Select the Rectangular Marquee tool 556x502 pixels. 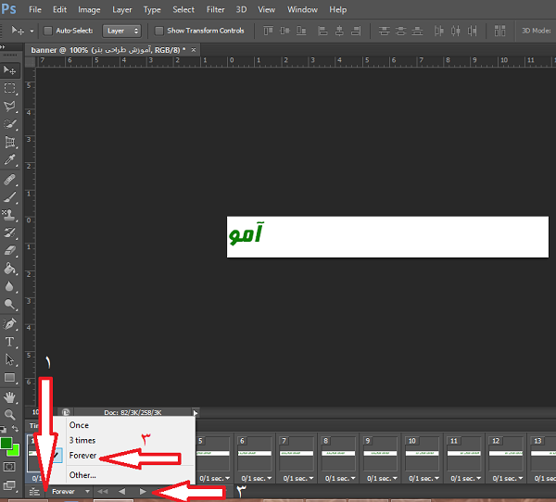pyautogui.click(x=10, y=89)
